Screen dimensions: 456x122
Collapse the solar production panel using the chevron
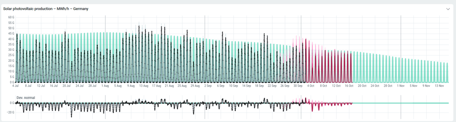point(448,9)
